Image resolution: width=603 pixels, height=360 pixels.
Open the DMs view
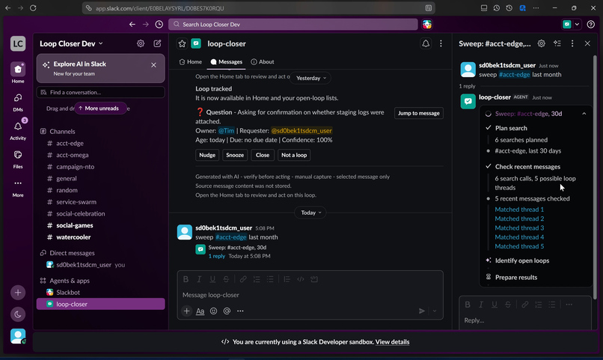click(x=18, y=102)
